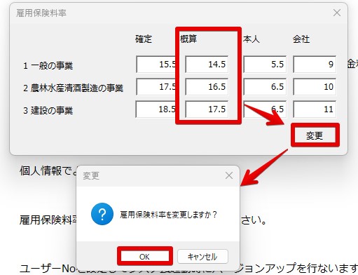Click the 1 一般の事業 row label
Viewport: 358px width, 275px height.
tap(48, 65)
